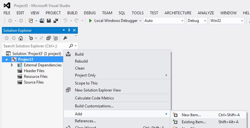Open the Project Only submenu
Viewport: 250px width, 128px height.
pos(117,75)
